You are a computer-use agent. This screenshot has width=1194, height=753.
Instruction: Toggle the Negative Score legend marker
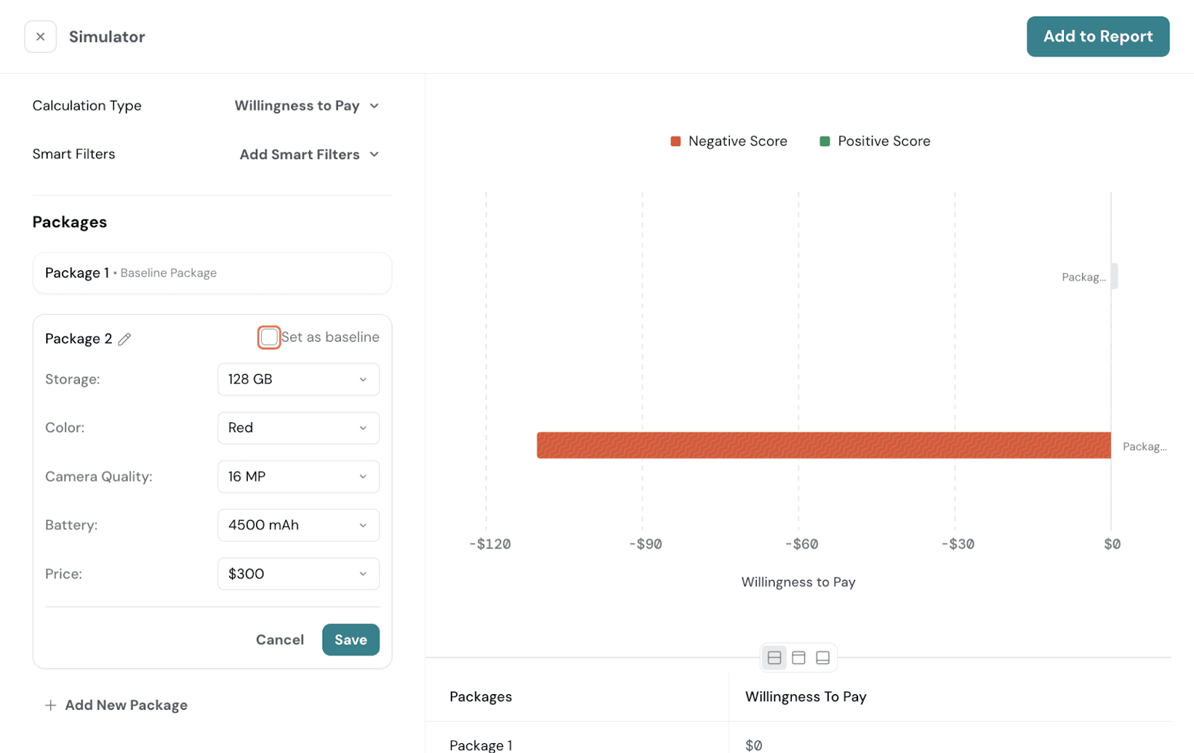[675, 142]
